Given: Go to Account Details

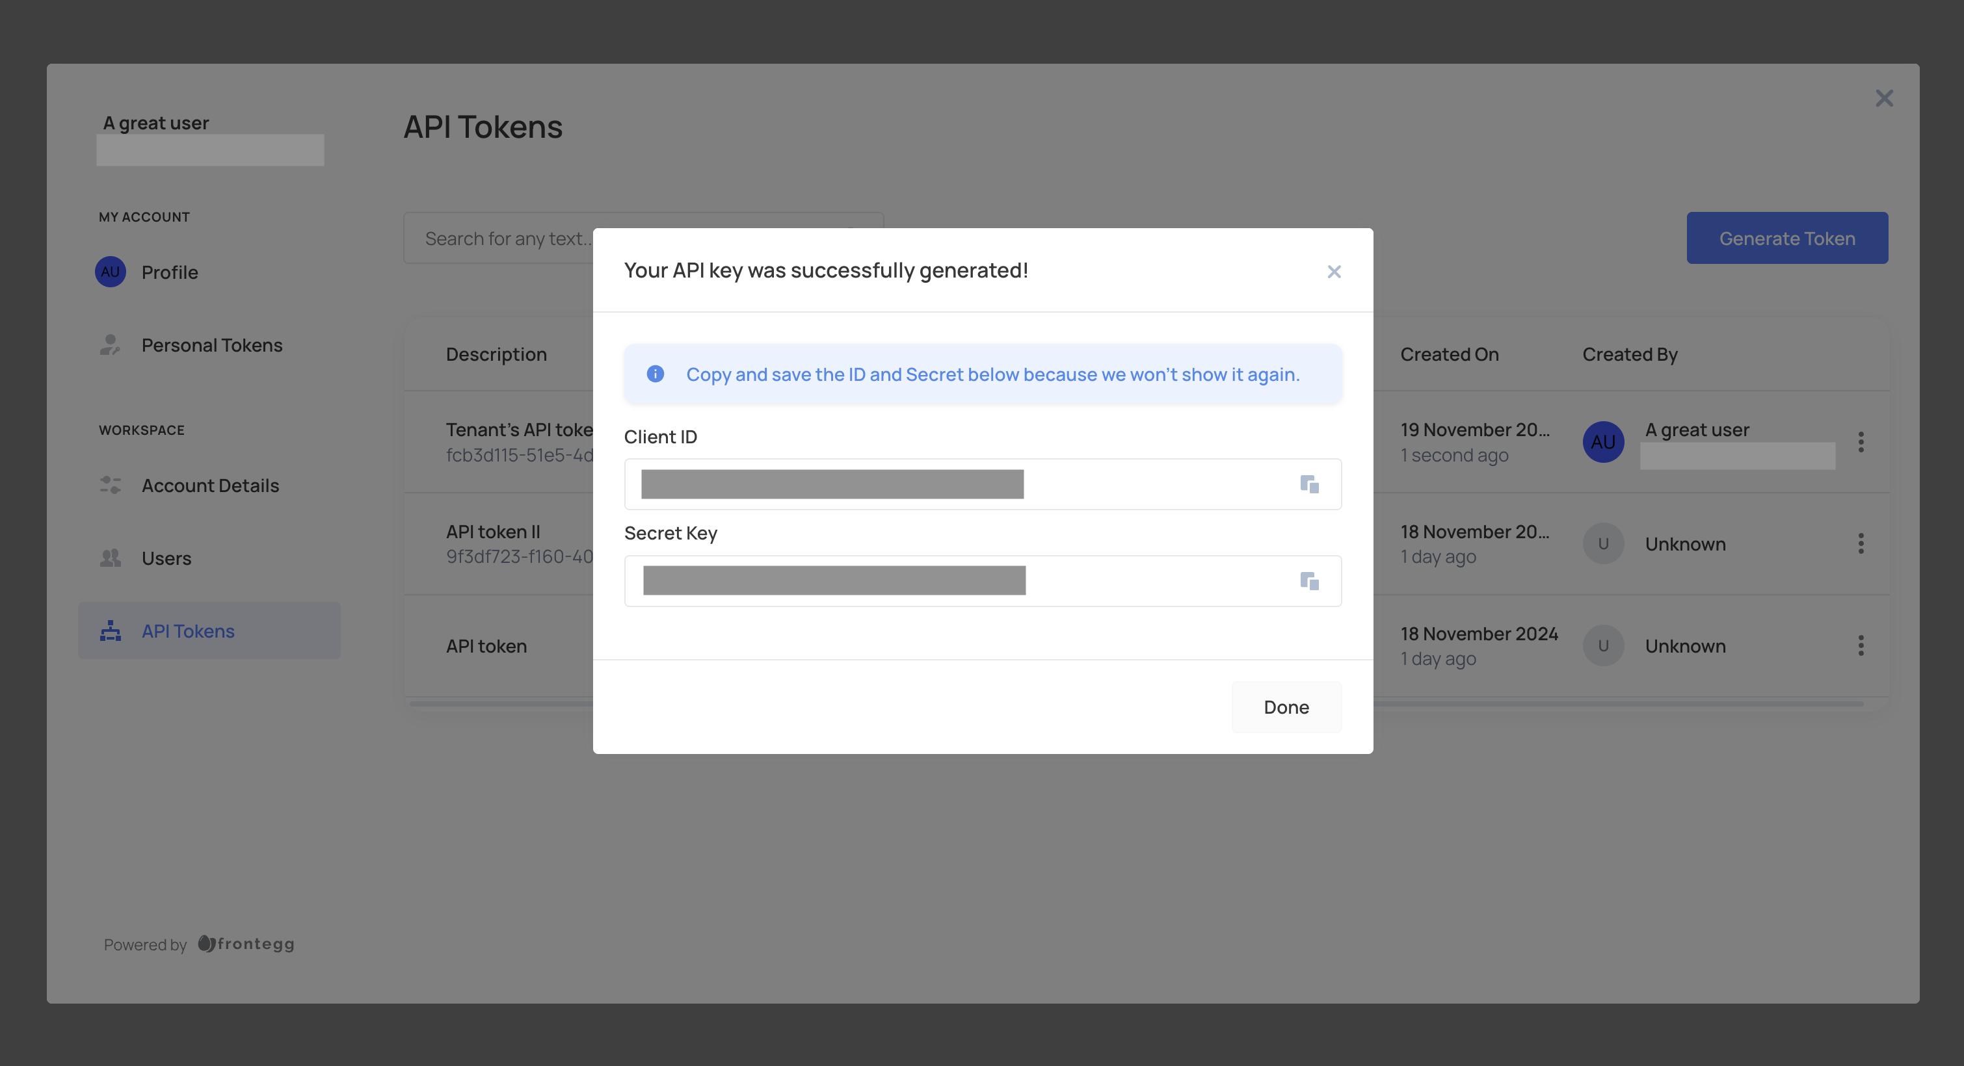Looking at the screenshot, I should 209,486.
